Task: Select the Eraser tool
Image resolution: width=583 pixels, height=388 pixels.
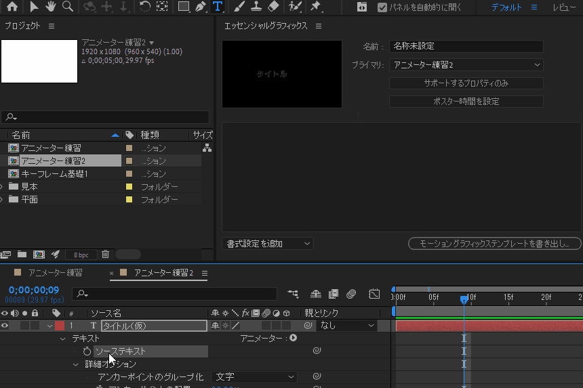Action: point(273,6)
